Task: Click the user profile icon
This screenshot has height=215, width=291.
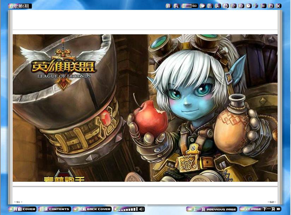Action: pyautogui.click(x=210, y=6)
